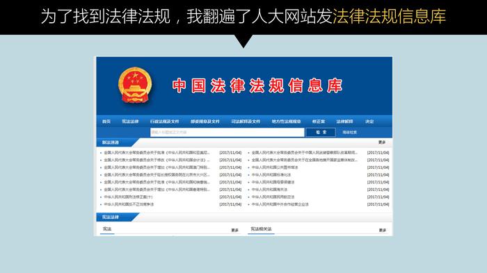Open the 中华人民共和国海关法 entry
The width and height of the screenshot is (487, 273).
270,190
